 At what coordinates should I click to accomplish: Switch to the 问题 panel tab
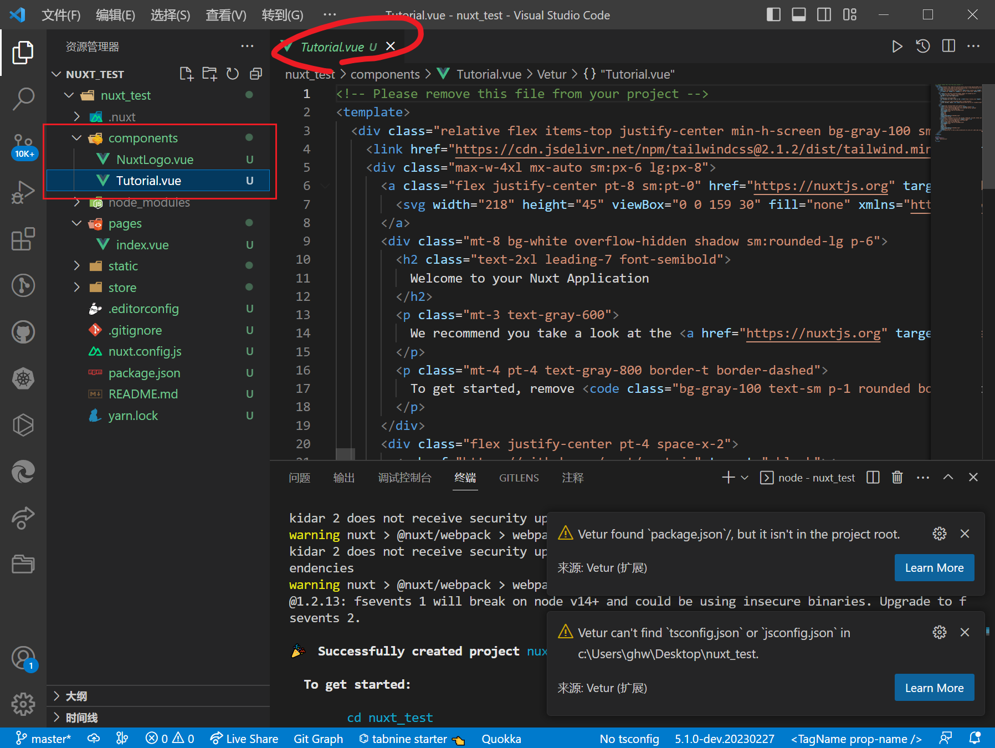click(299, 478)
